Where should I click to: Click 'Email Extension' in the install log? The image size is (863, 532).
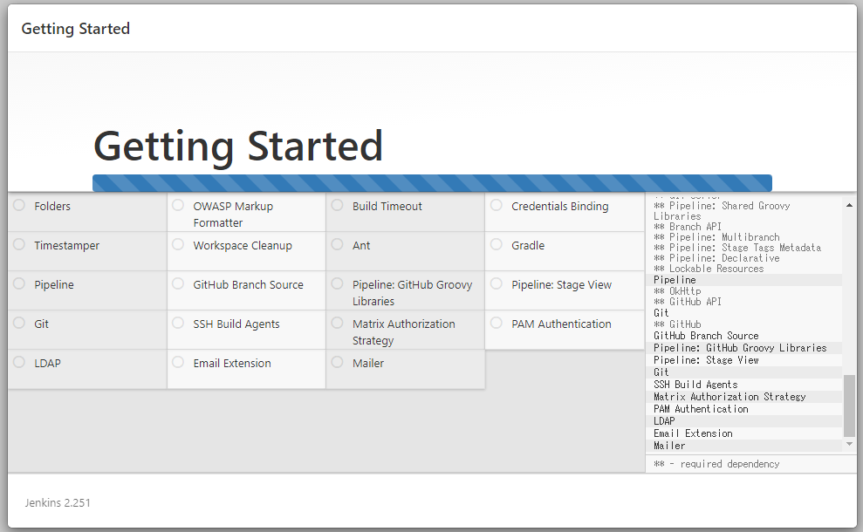pyautogui.click(x=693, y=433)
